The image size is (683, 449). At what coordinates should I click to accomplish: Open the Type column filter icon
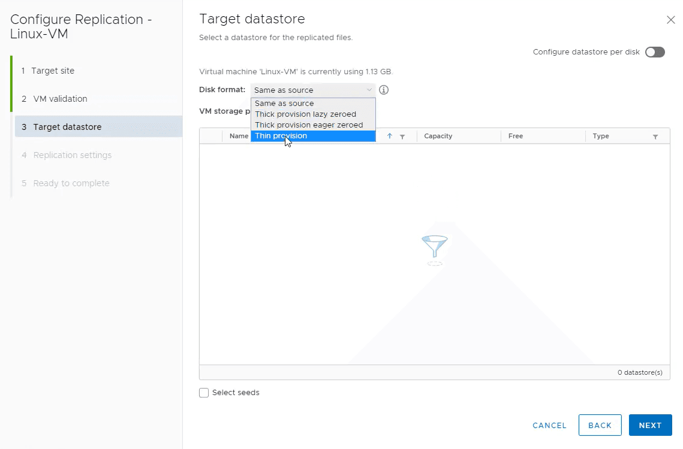(655, 136)
